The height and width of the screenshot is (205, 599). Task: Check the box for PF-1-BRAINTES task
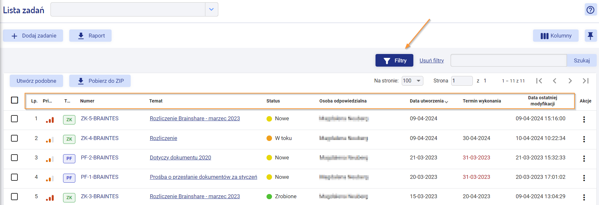pyautogui.click(x=15, y=177)
